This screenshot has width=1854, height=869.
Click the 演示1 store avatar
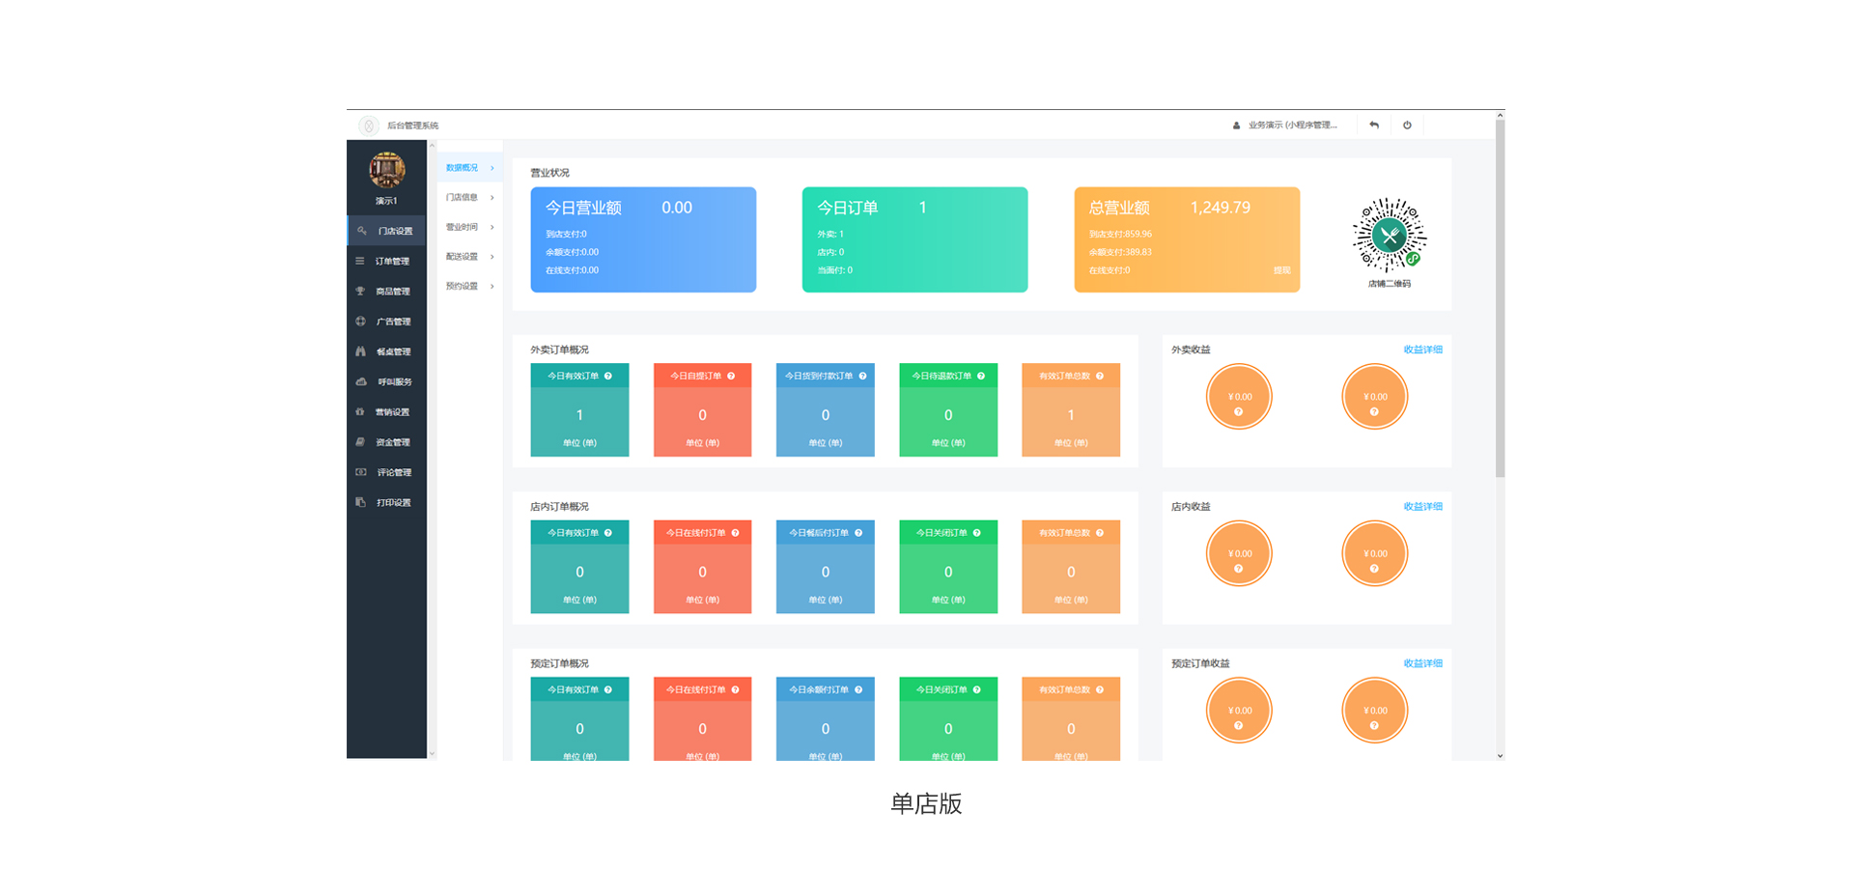coord(386,170)
